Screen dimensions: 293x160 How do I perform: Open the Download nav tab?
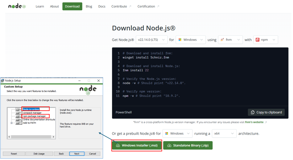pyautogui.click(x=72, y=6)
